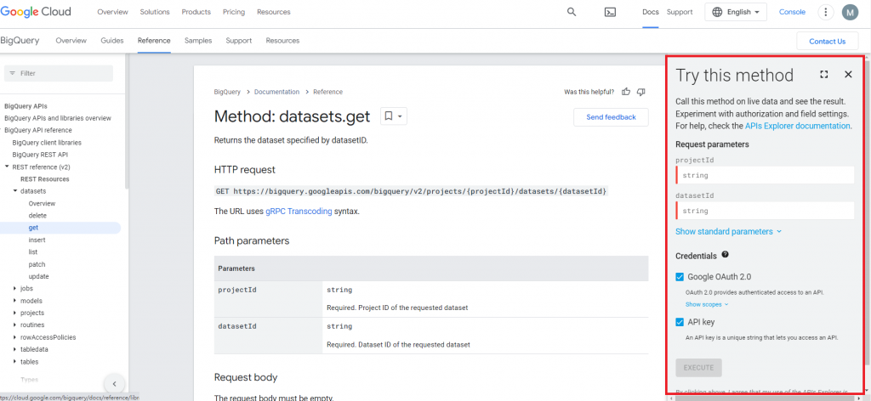The height and width of the screenshot is (401, 871).
Task: Uncheck the Google OAuth 2.0 checkbox
Action: point(680,277)
